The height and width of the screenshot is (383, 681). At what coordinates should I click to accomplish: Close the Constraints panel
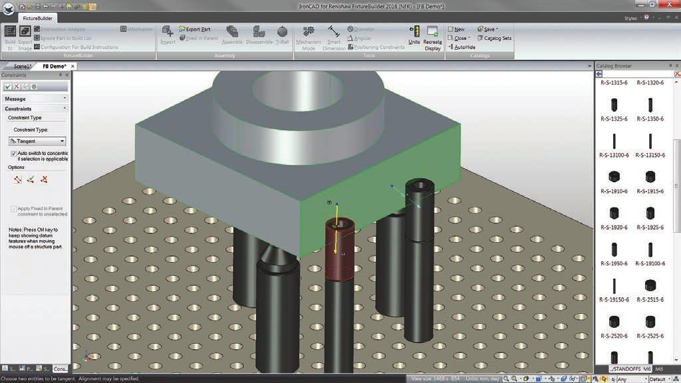[67, 75]
